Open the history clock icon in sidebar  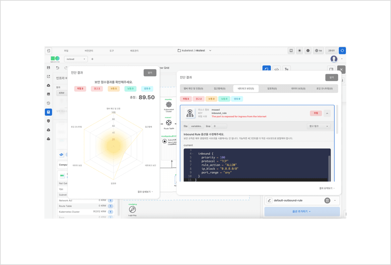click(48, 103)
